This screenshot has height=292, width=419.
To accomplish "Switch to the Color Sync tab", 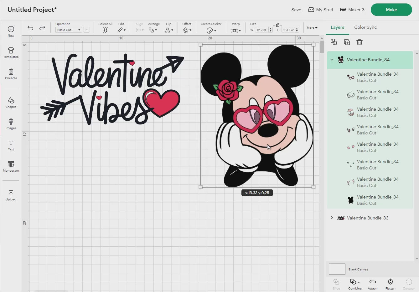I will (x=365, y=27).
